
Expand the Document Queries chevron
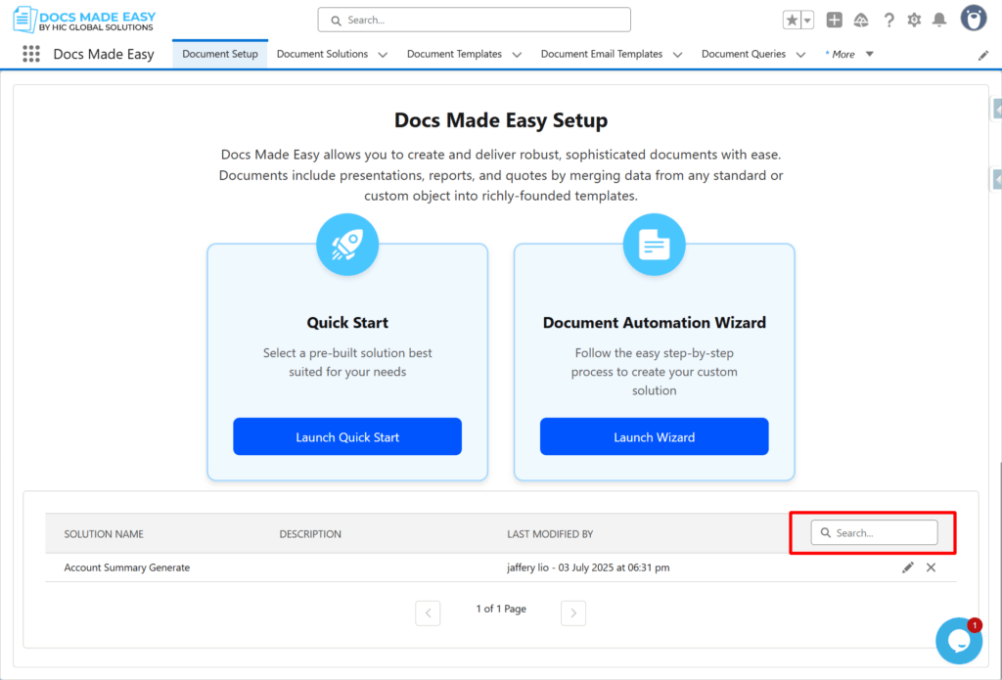[x=800, y=55]
